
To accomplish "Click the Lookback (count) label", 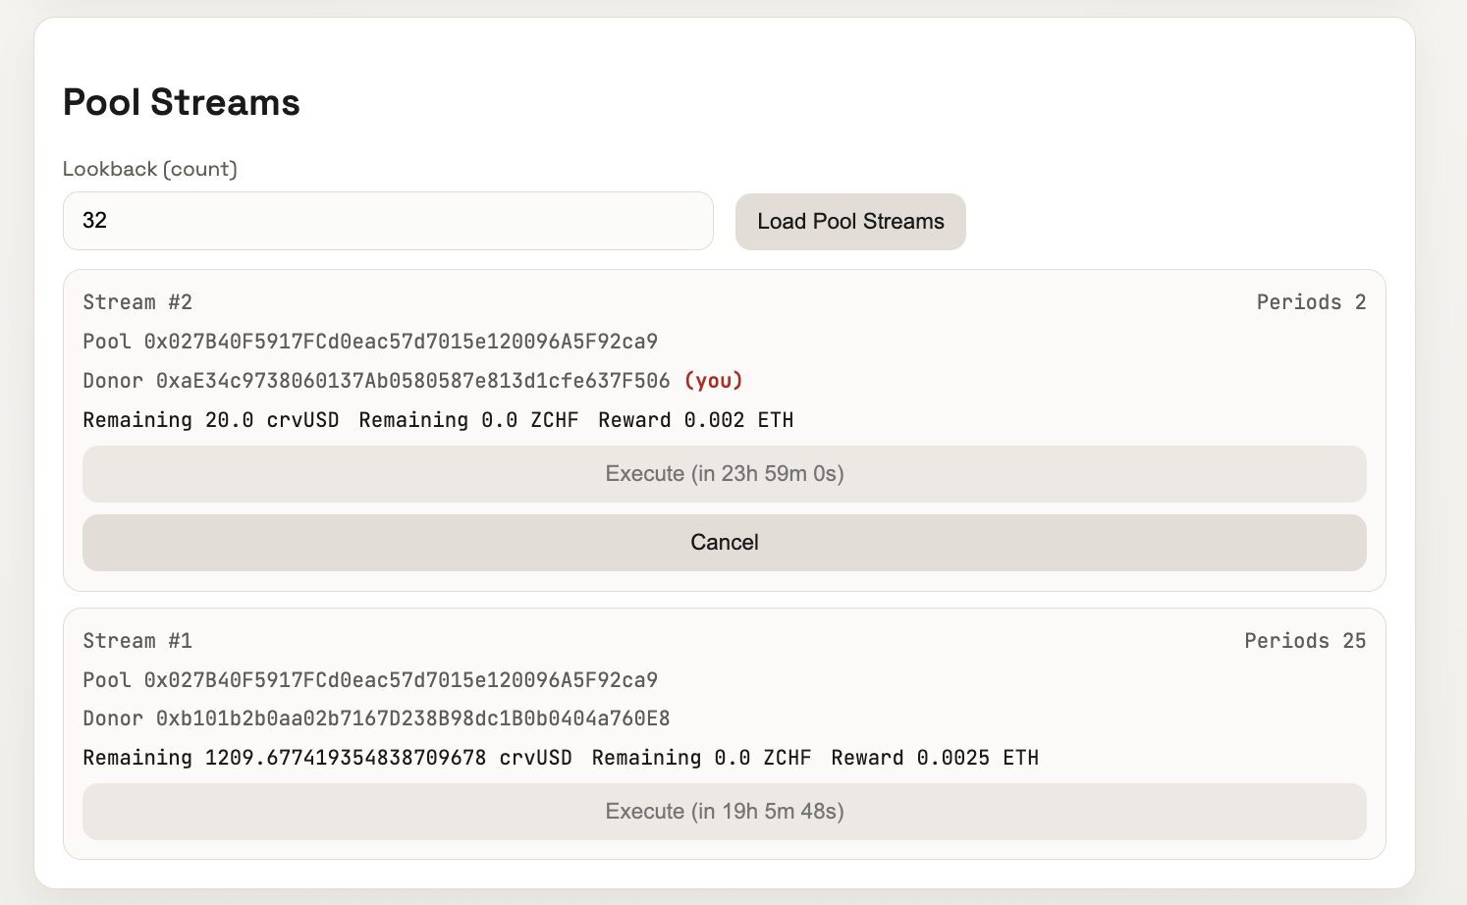I will tap(150, 169).
